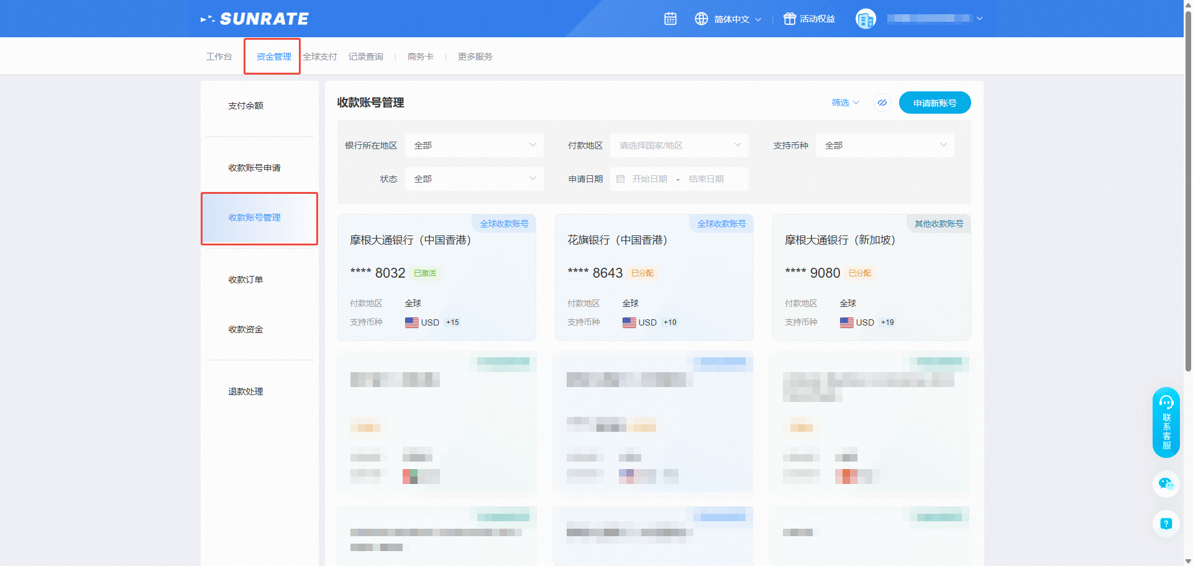The height and width of the screenshot is (566, 1193).
Task: Click the 申请新账号 button
Action: click(935, 103)
